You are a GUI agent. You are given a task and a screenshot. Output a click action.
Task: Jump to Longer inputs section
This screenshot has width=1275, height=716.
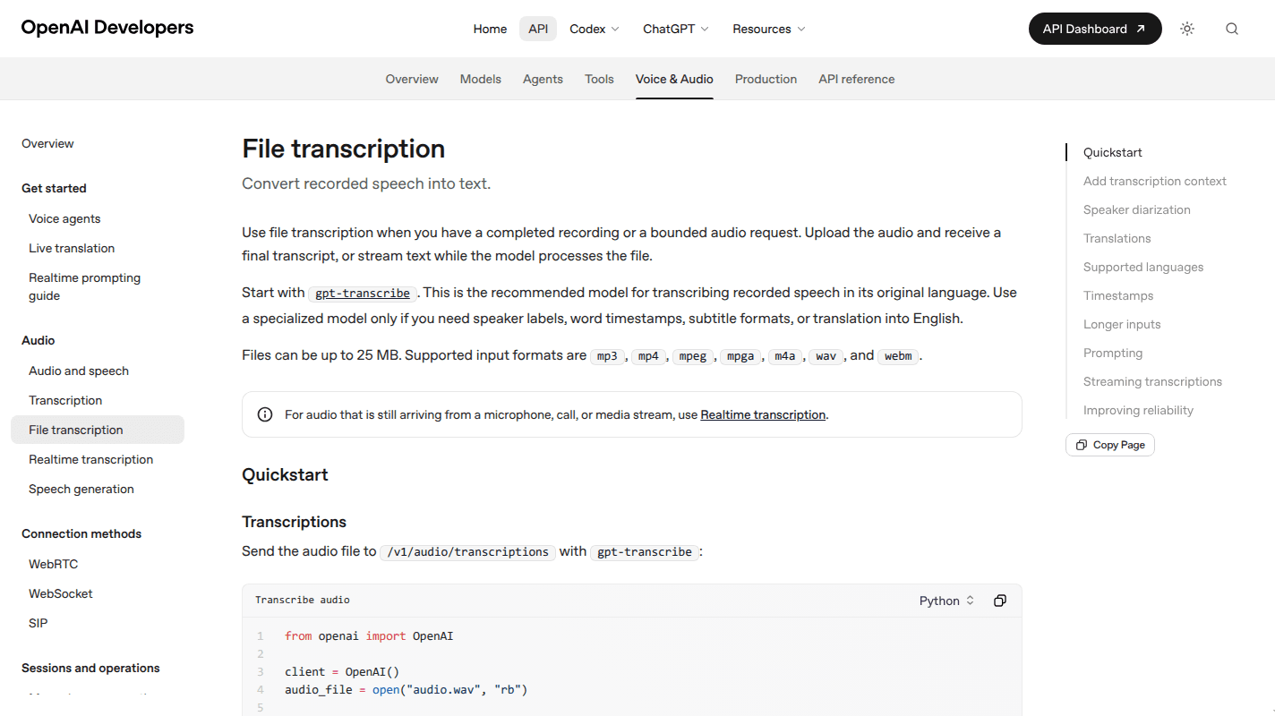click(x=1122, y=324)
